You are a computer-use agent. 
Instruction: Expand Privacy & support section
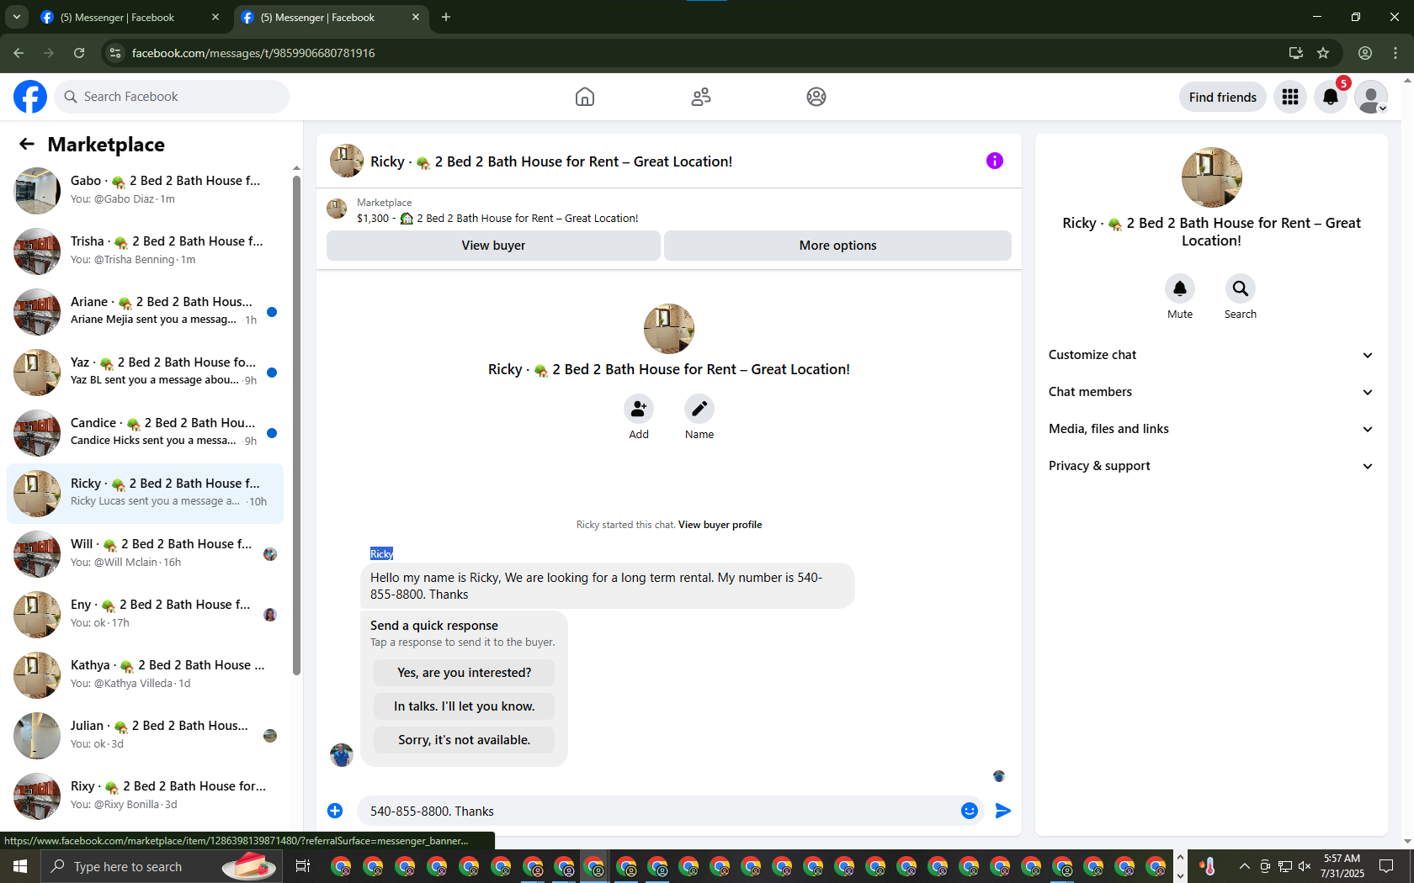coord(1211,466)
